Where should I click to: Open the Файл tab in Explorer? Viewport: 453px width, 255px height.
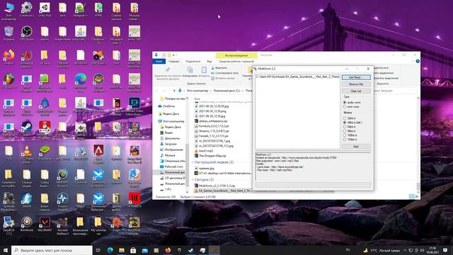159,62
